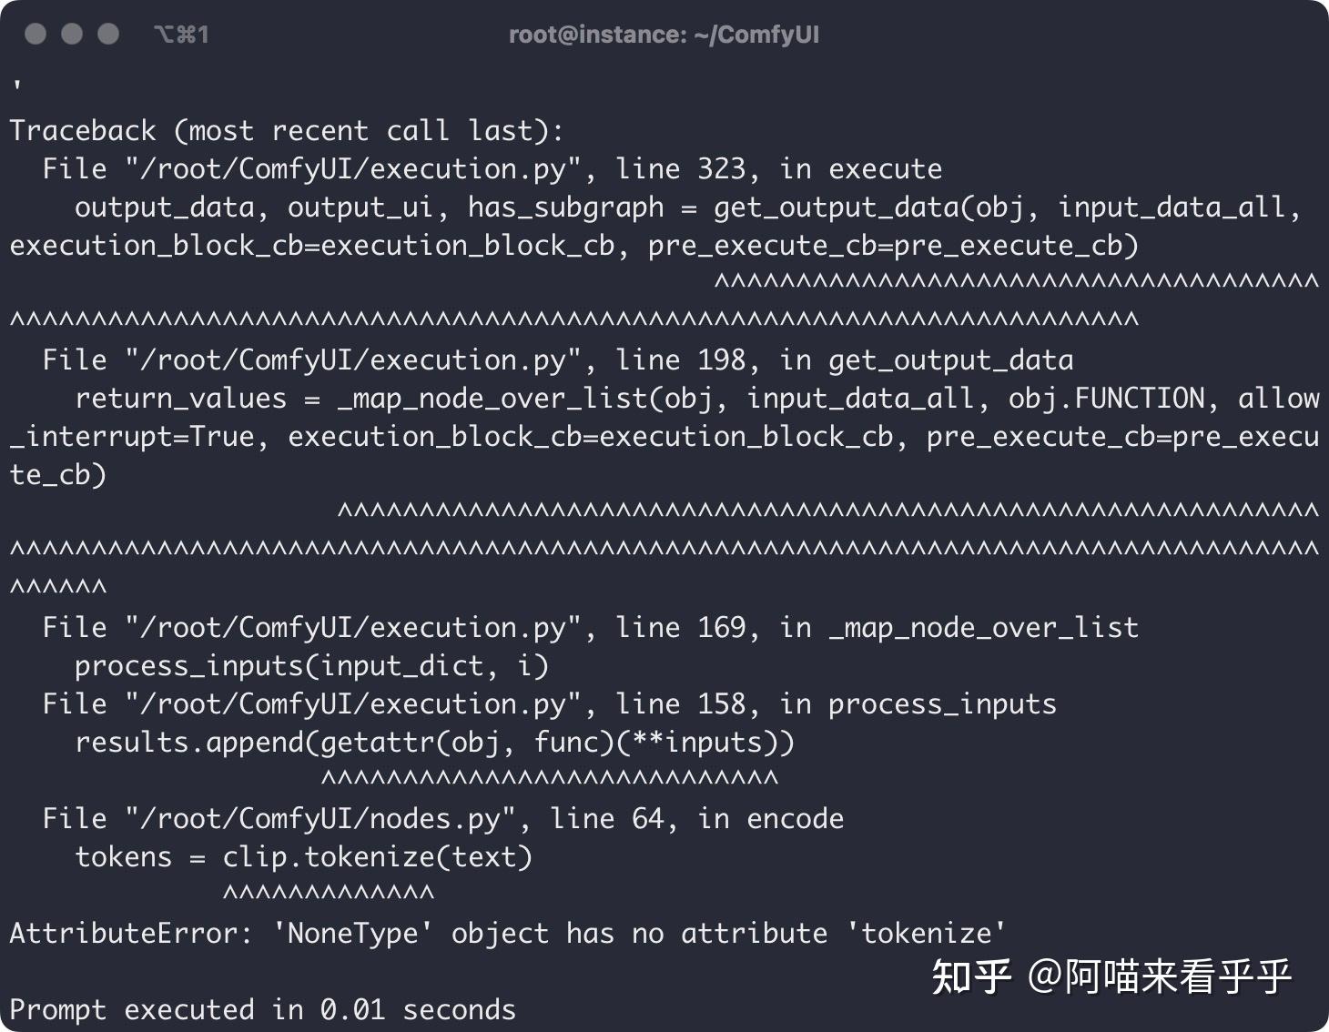The width and height of the screenshot is (1329, 1032).
Task: Click the red close window dot
Action: click(x=35, y=34)
